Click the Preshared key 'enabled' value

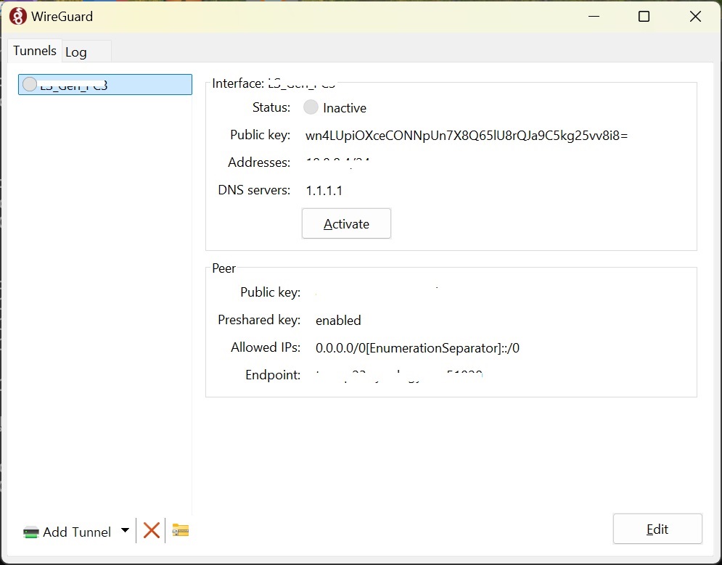(x=338, y=321)
